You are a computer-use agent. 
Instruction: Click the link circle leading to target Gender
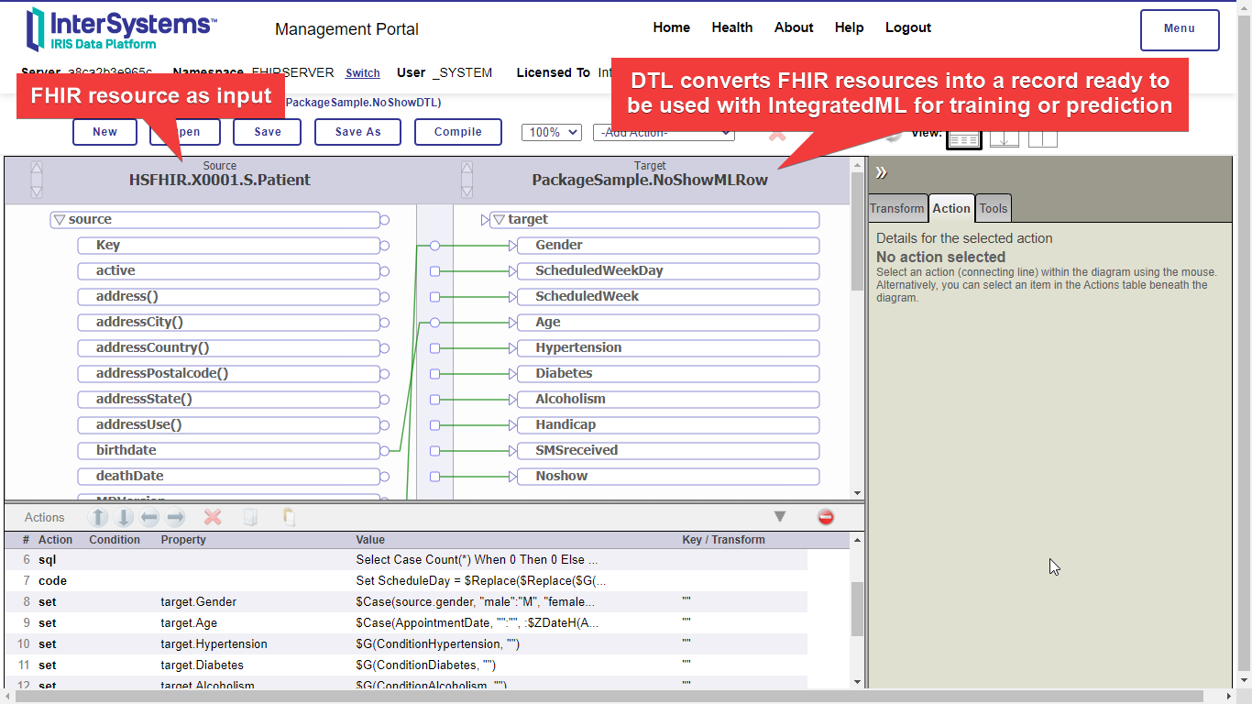pos(434,245)
